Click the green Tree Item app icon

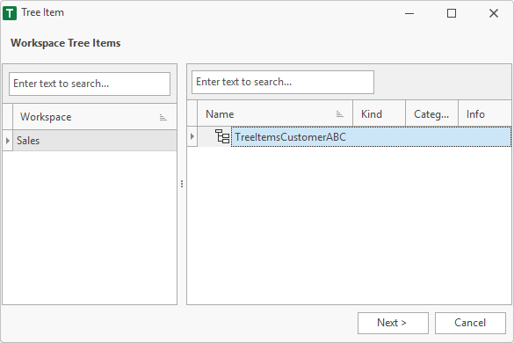coord(10,13)
